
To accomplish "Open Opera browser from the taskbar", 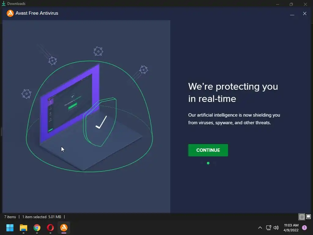I will (x=50, y=228).
